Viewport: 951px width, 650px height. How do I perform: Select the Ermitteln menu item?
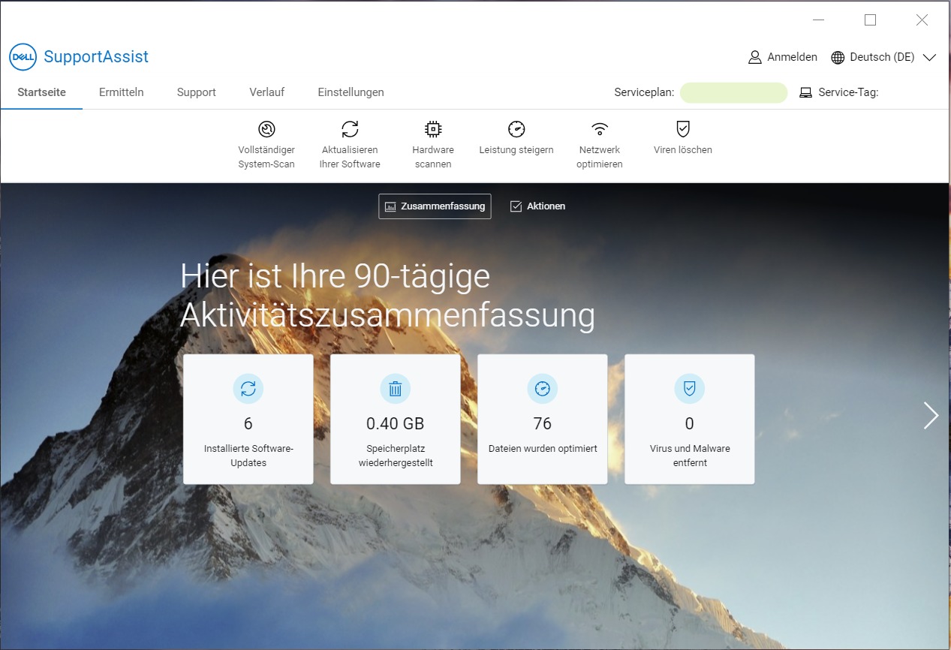point(121,92)
